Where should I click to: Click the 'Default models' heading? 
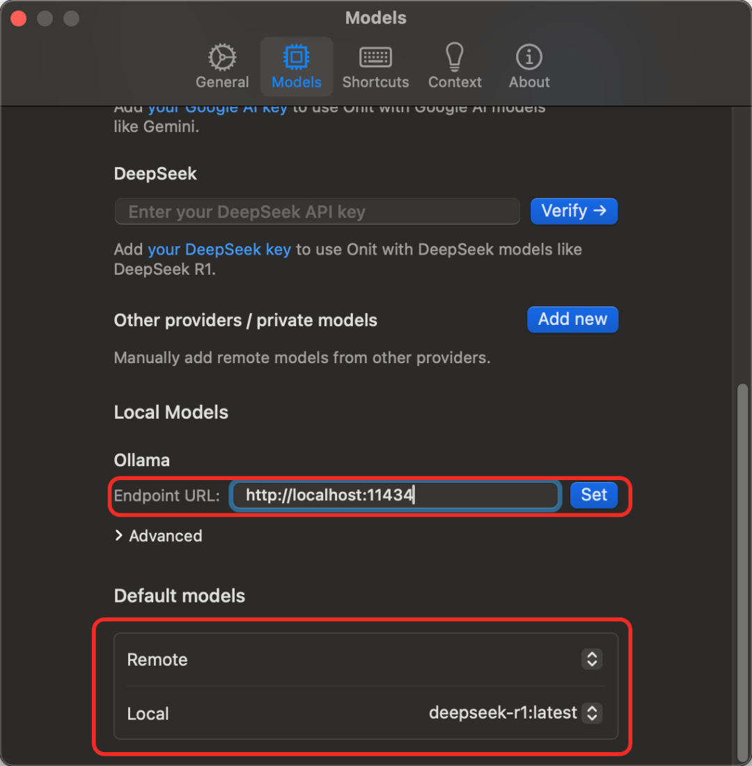click(x=180, y=596)
